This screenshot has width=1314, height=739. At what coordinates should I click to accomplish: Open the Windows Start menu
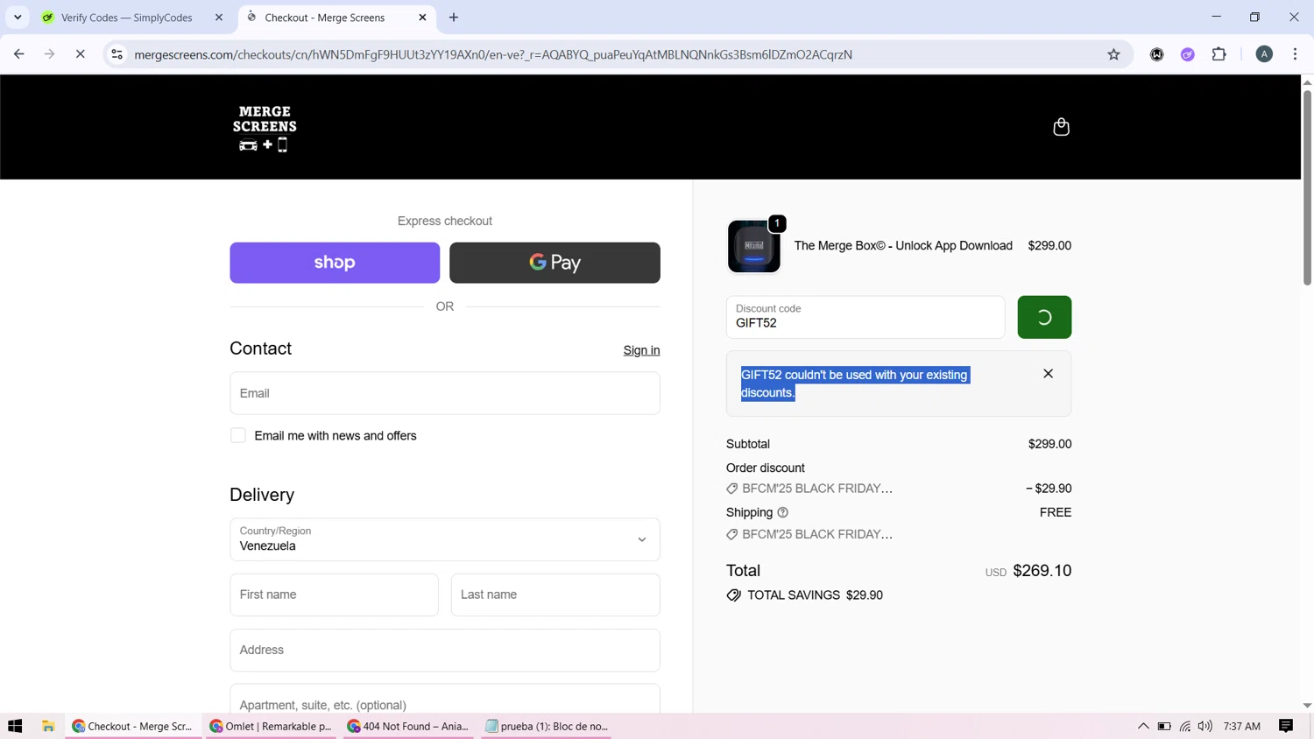point(15,726)
